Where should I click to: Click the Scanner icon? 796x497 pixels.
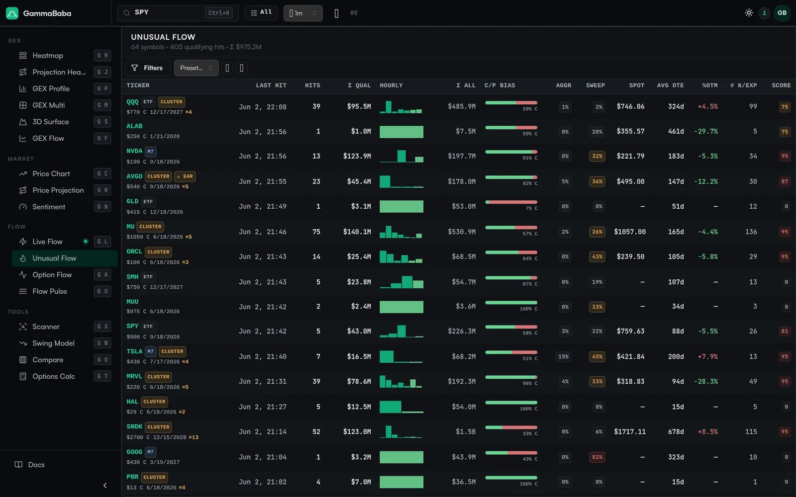point(23,327)
